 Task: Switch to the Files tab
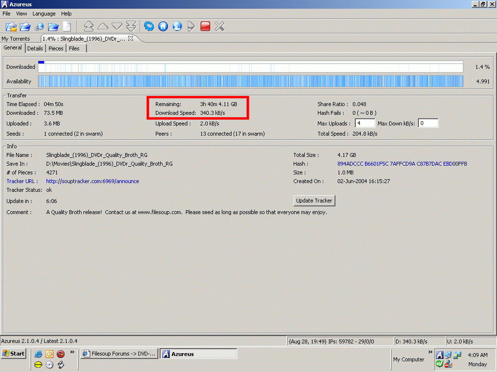tap(74, 48)
